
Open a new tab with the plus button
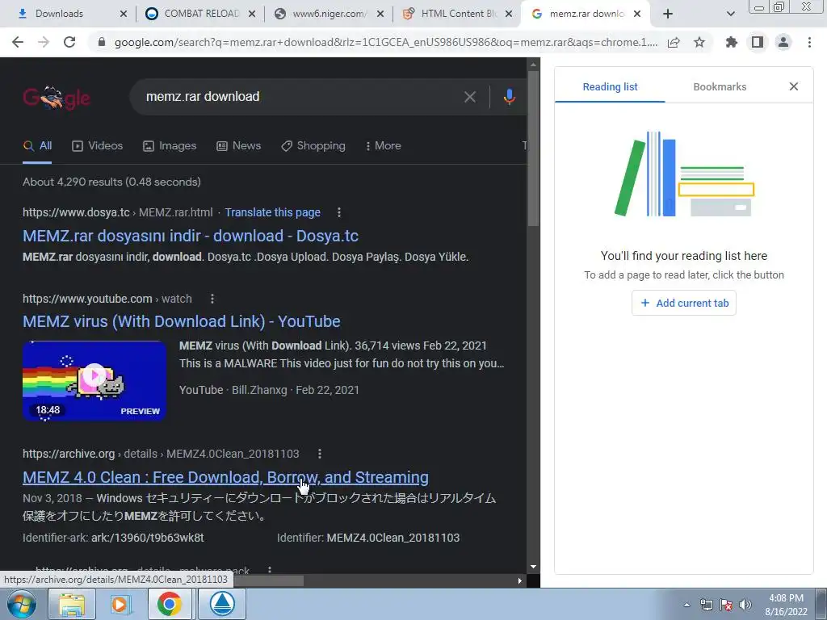(668, 14)
